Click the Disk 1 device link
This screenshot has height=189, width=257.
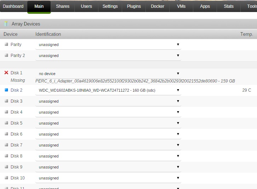click(x=16, y=73)
